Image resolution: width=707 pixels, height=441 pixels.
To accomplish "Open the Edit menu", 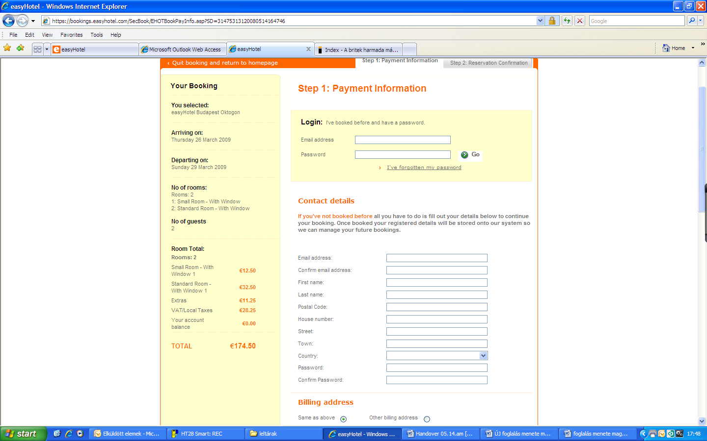I will click(29, 35).
